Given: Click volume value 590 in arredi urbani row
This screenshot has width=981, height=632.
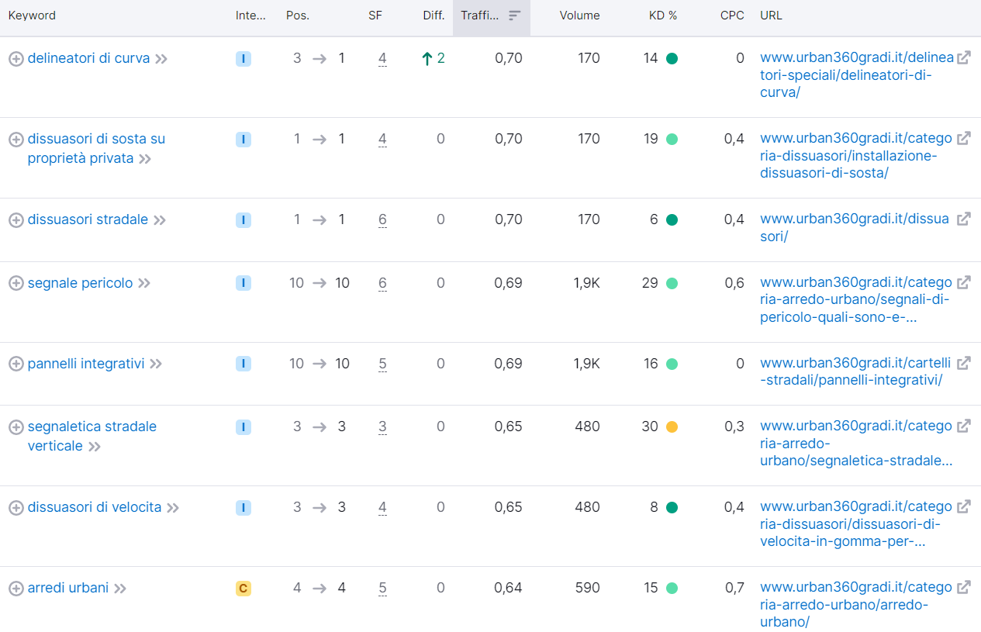Looking at the screenshot, I should pos(587,588).
